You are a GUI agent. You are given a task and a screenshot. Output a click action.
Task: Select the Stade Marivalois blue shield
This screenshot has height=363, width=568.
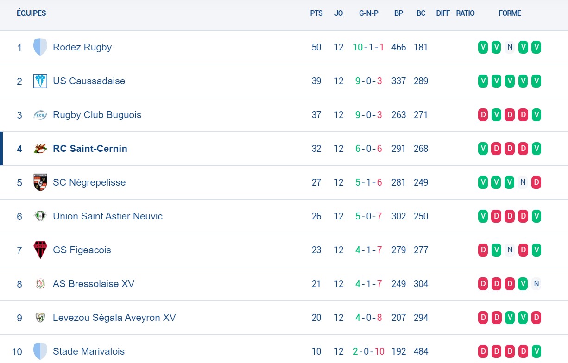tap(40, 351)
